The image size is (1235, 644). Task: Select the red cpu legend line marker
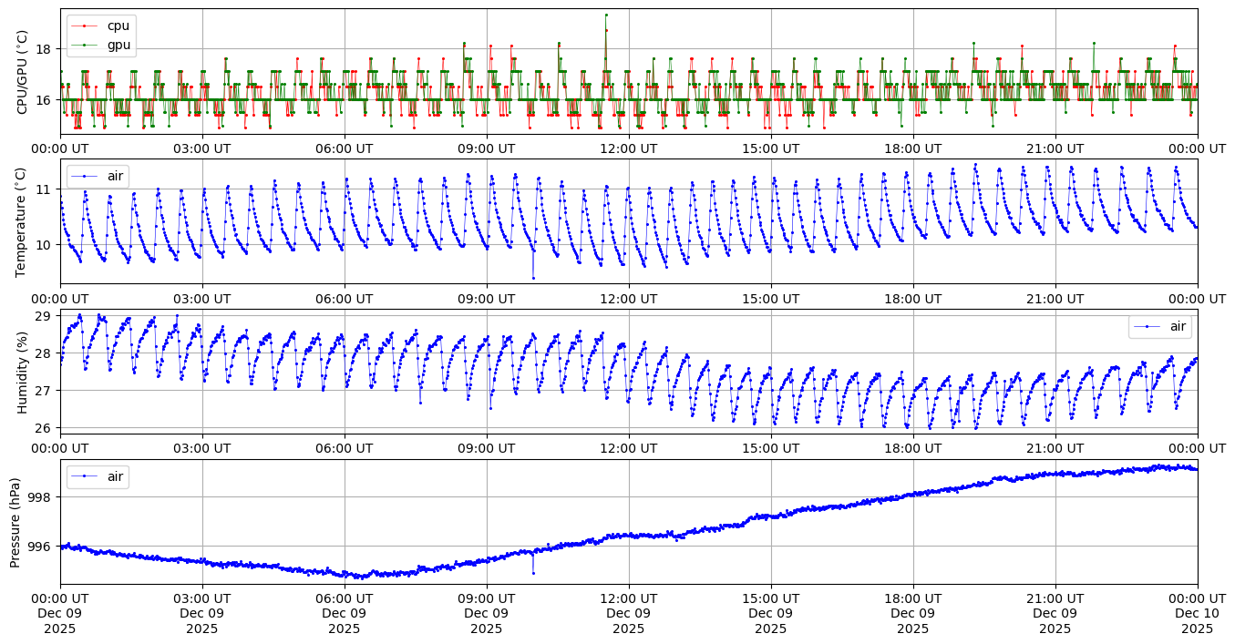click(x=85, y=26)
